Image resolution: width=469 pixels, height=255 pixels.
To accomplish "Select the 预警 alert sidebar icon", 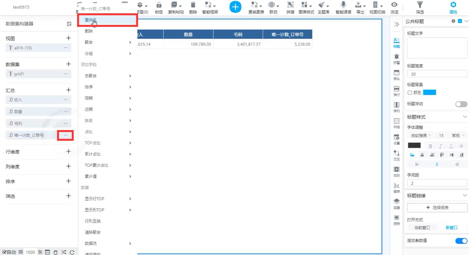I will pyautogui.click(x=397, y=59).
